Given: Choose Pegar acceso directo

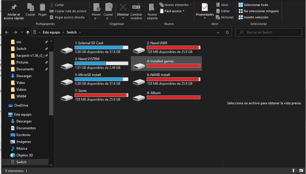Looking at the screenshot, I should [x=67, y=17].
